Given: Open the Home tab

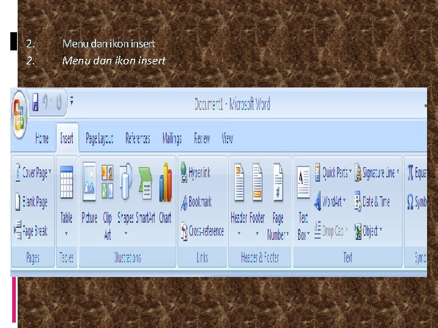Looking at the screenshot, I should pos(42,138).
